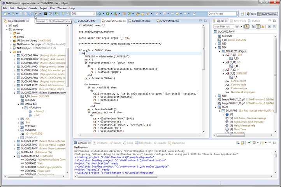Collapse the GUCUS02.PHW tree node
Viewport: 281px width, 187px height.
tap(14, 93)
